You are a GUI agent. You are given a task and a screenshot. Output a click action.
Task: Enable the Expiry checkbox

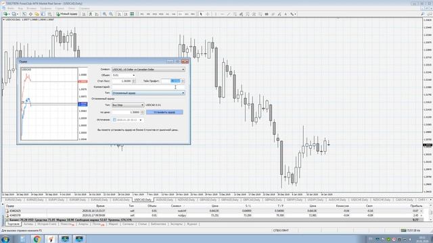coord(114,120)
